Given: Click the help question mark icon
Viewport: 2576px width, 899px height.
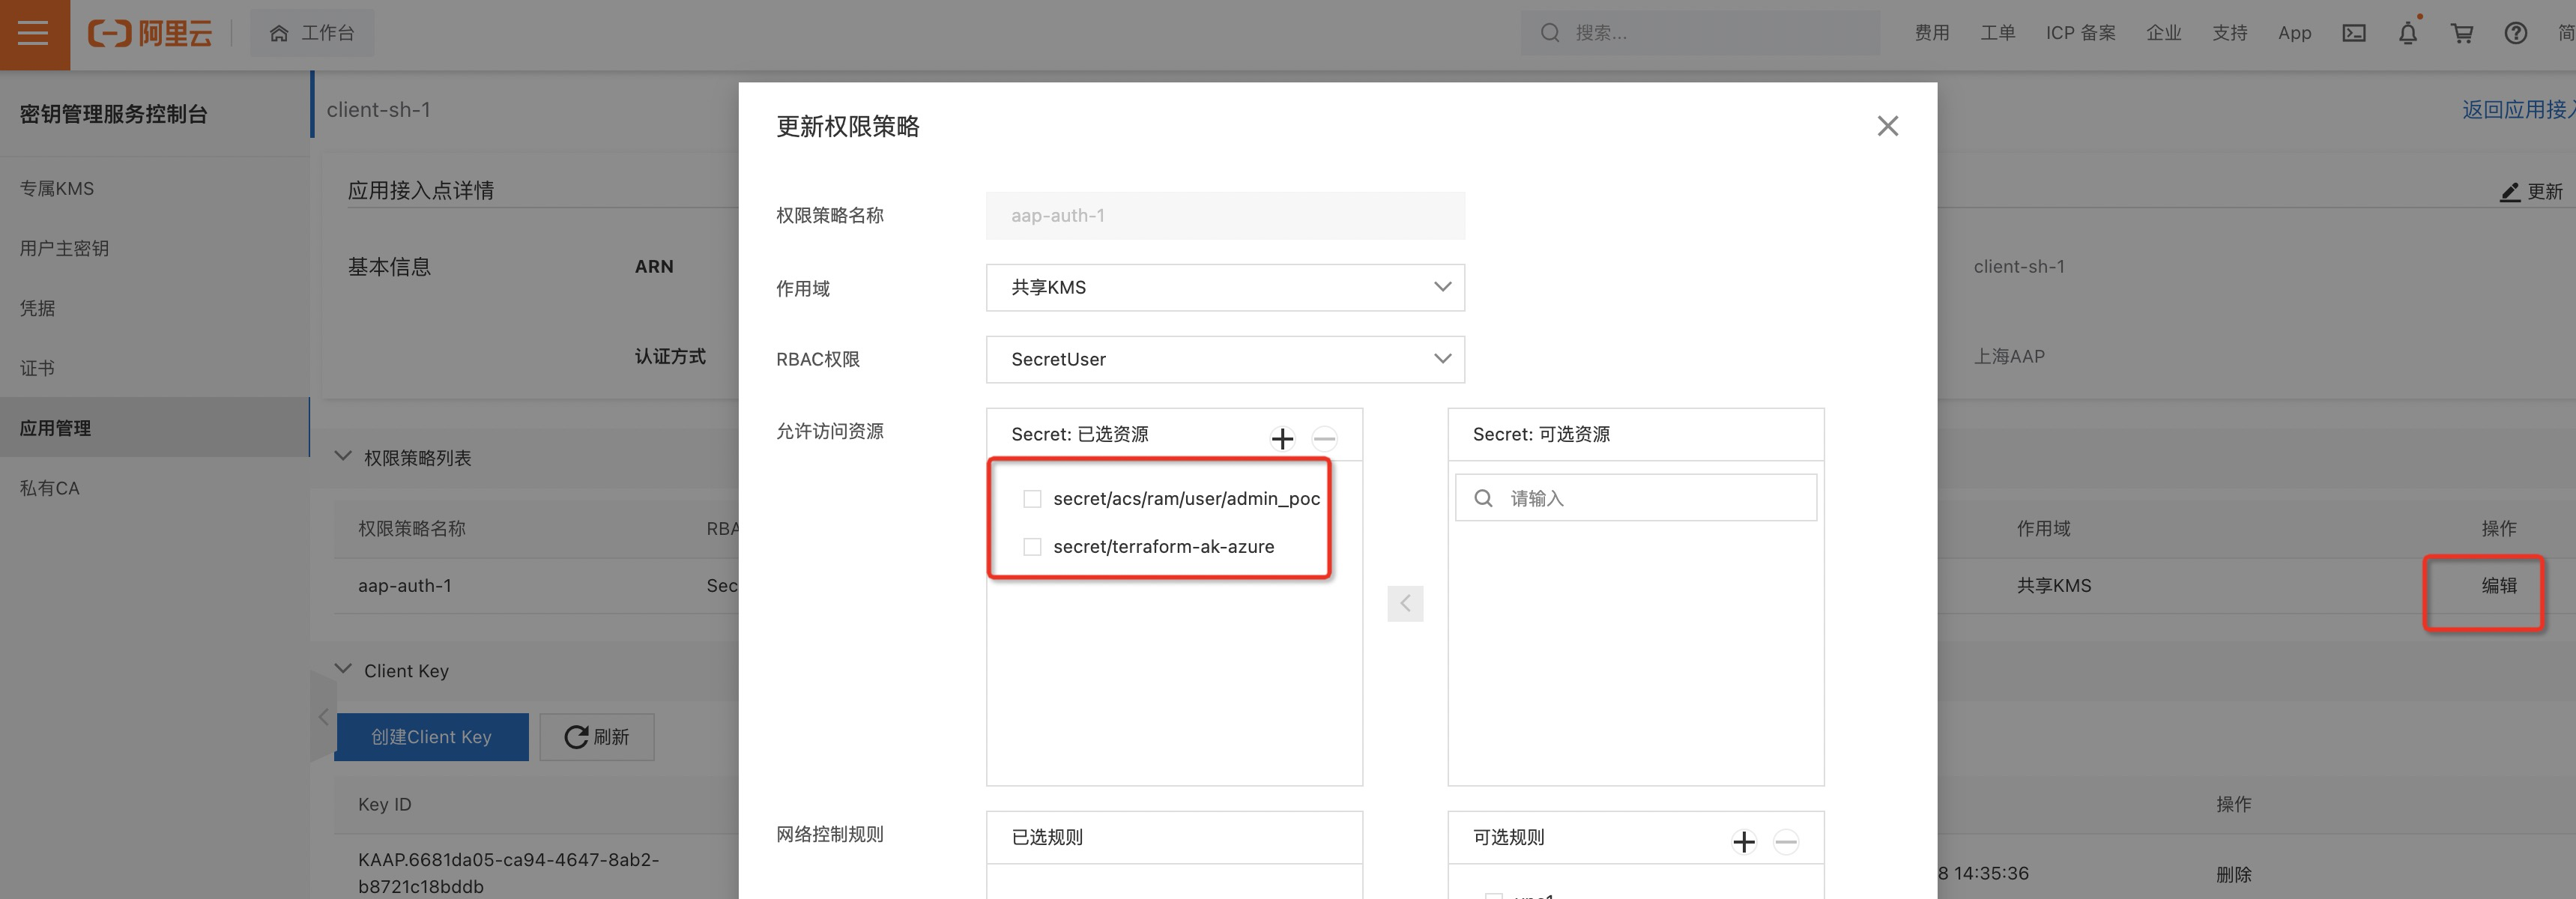Looking at the screenshot, I should 2516,33.
